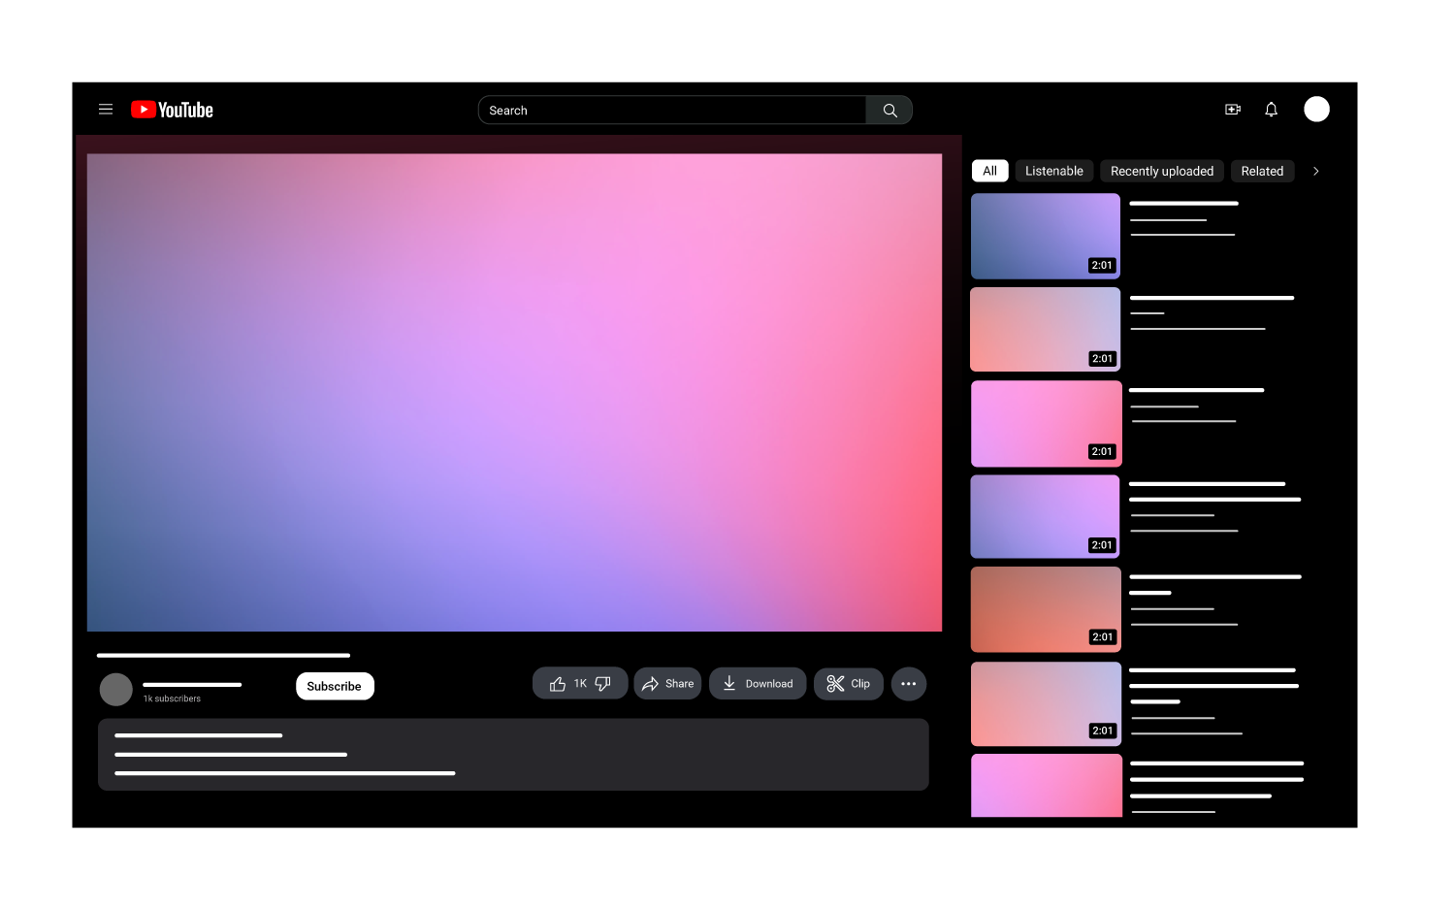1455x910 pixels.
Task: Open the Create video upload icon
Action: point(1232,109)
